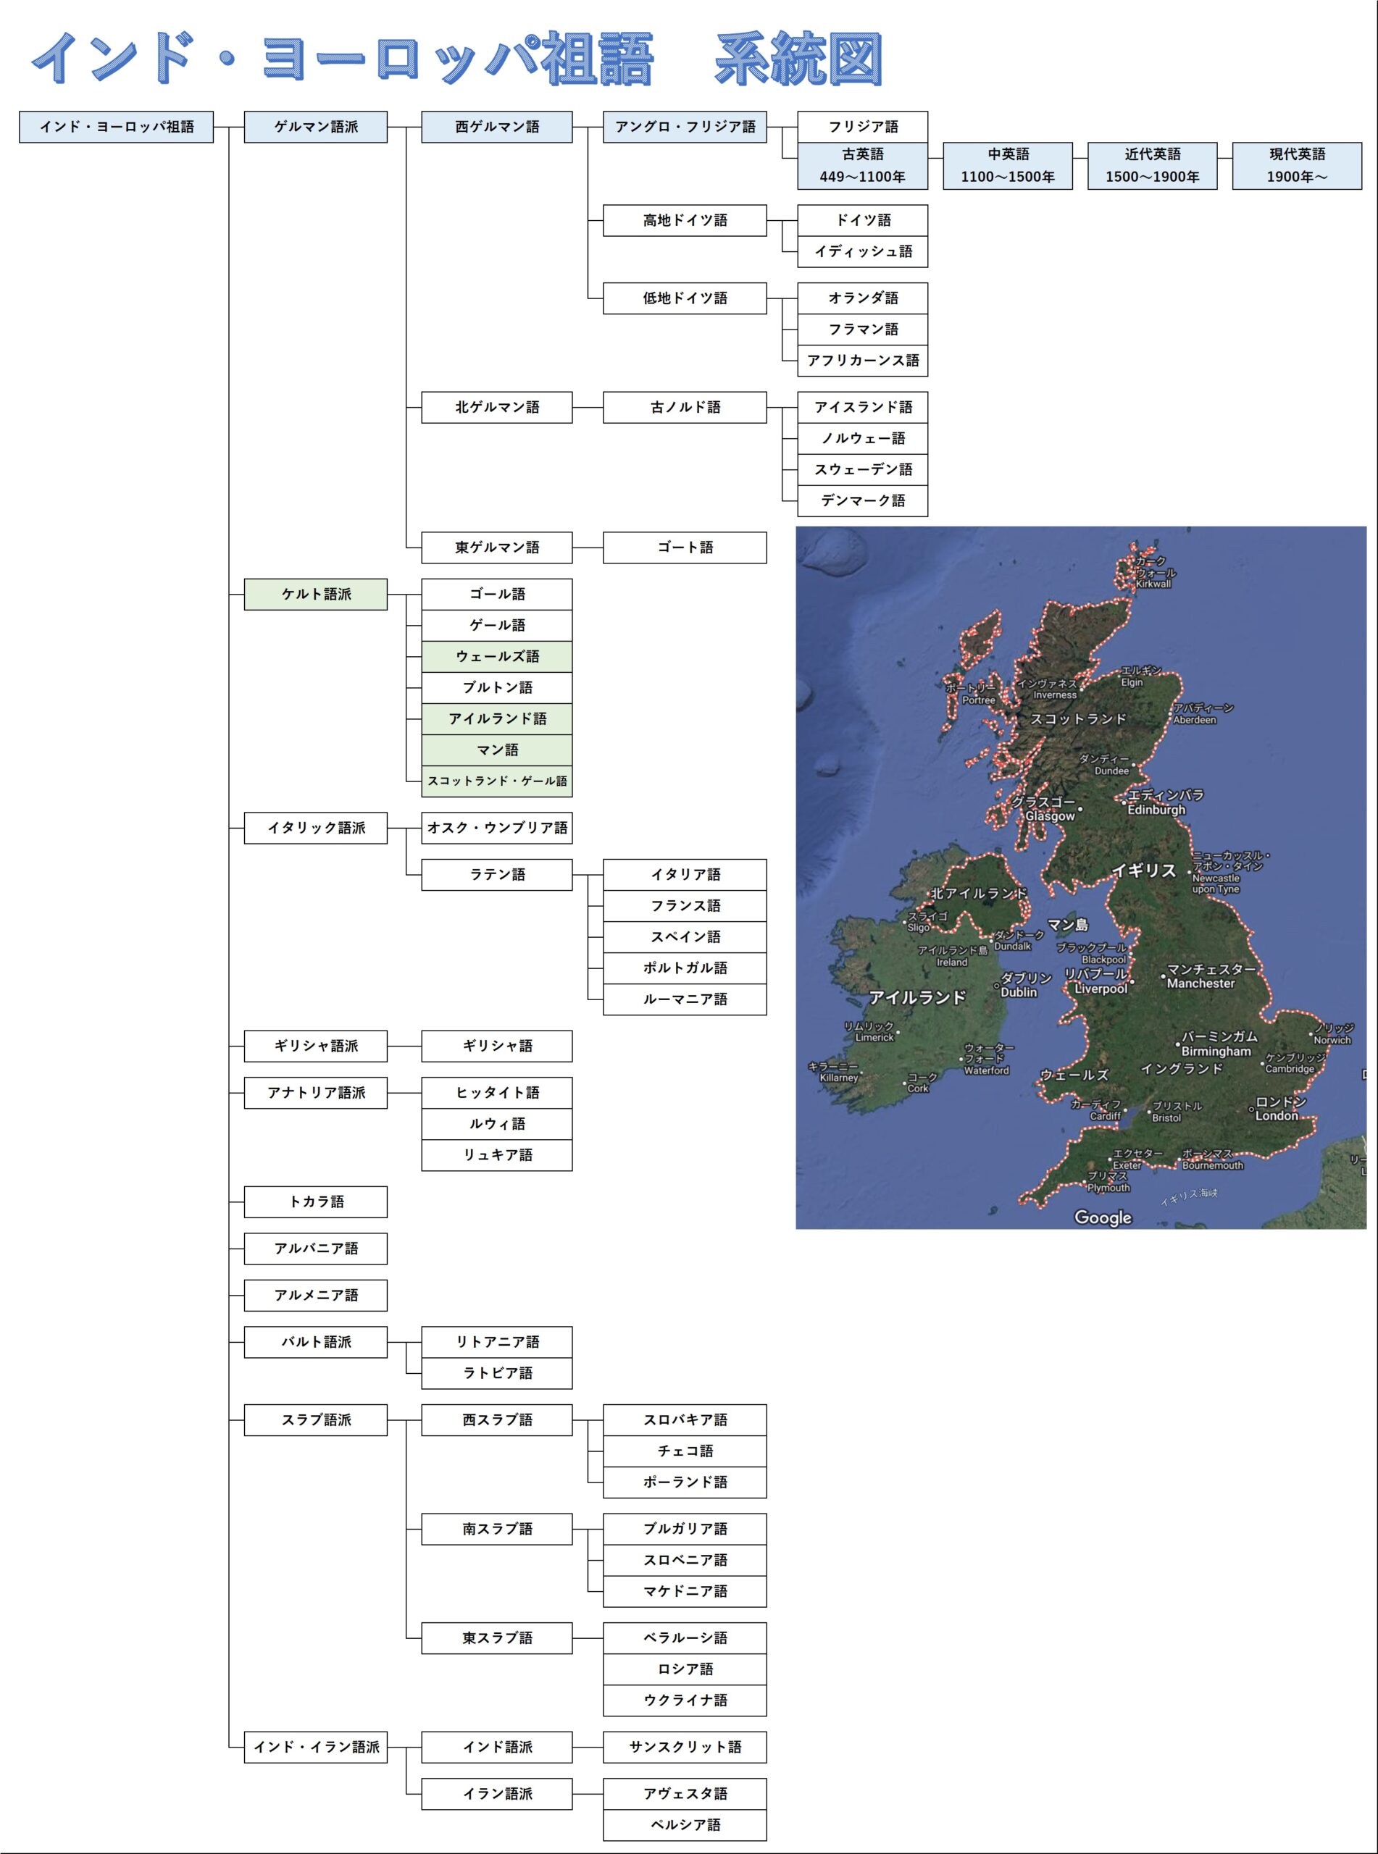Viewport: 1378px width, 1854px height.
Task: Click the ロシア語 box
Action: point(685,1669)
